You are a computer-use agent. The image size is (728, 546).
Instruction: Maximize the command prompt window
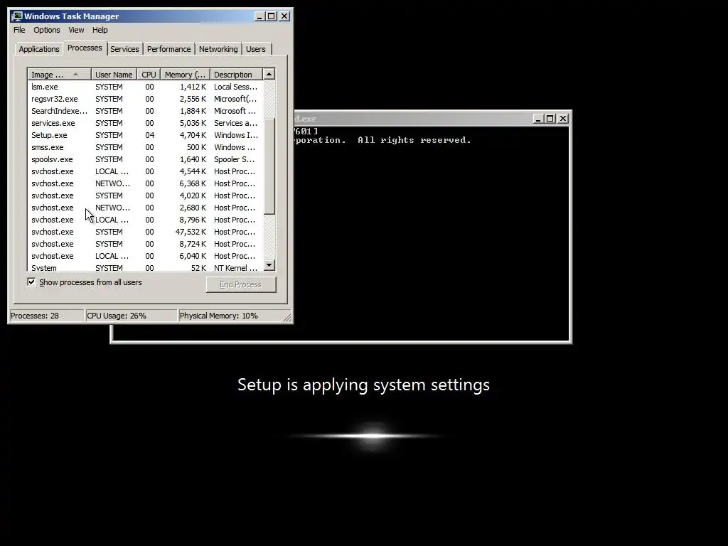point(550,119)
